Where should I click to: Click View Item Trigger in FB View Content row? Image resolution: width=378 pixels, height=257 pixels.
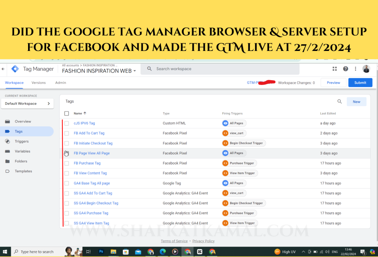point(240,173)
